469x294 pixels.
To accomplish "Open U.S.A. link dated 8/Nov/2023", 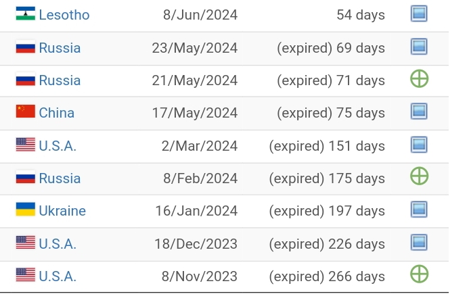I will pos(58,276).
